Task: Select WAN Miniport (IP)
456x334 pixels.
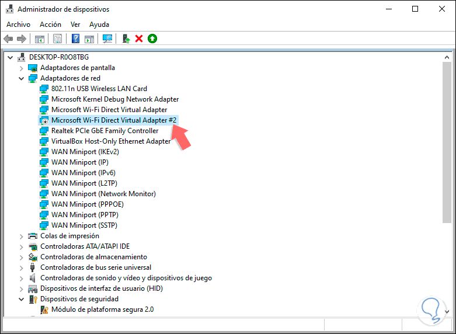Action: coord(79,162)
